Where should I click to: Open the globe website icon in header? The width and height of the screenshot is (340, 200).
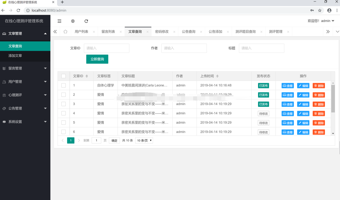tap(73, 21)
